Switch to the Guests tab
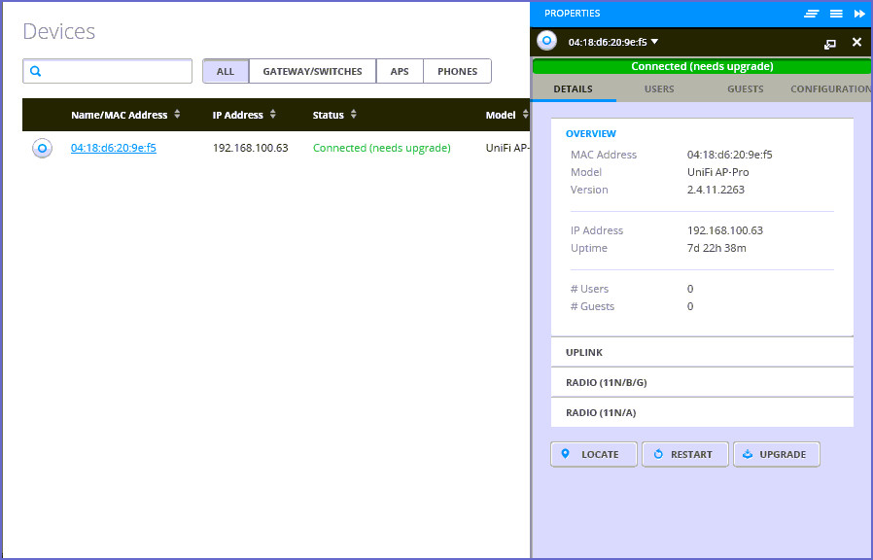 click(745, 89)
